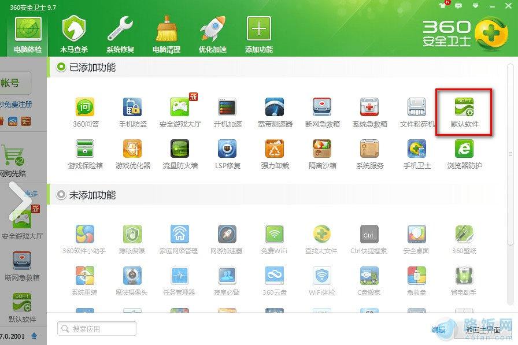
Task: Add WiFi体检 function
Action: click(321, 281)
